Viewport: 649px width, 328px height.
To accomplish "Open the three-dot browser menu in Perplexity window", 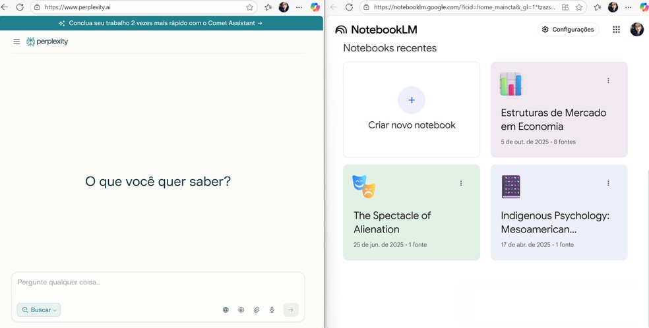I will (x=299, y=7).
